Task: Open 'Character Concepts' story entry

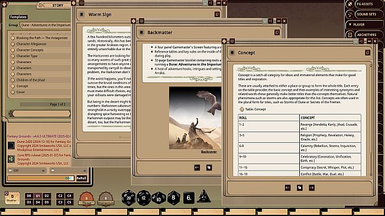Action: [30, 50]
